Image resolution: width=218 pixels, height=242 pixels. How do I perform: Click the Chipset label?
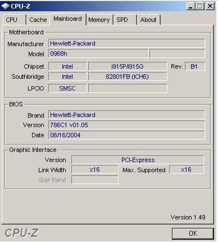34,66
